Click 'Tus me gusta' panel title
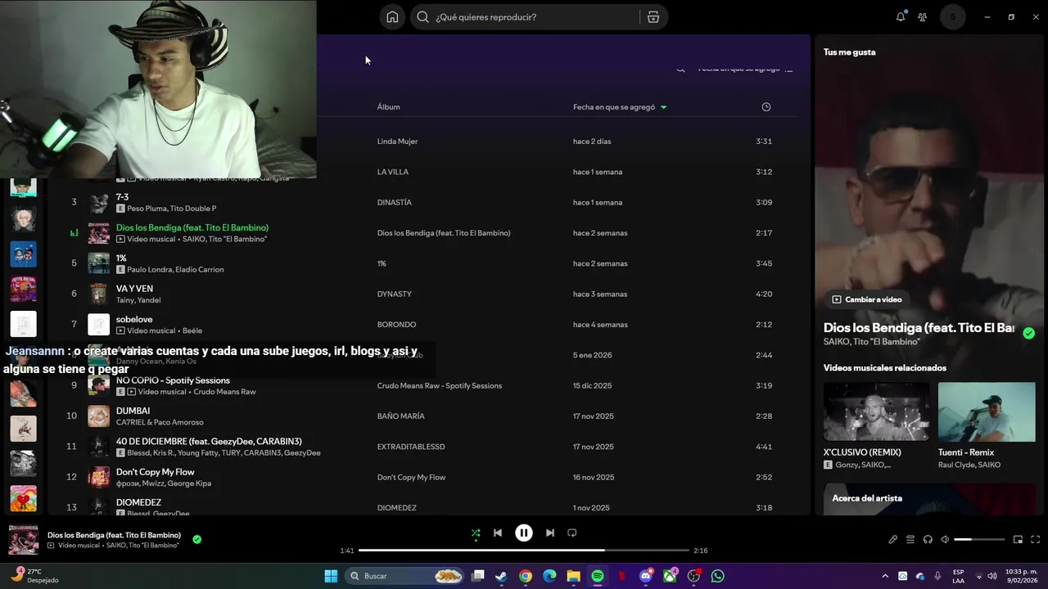The width and height of the screenshot is (1048, 589). 849,52
